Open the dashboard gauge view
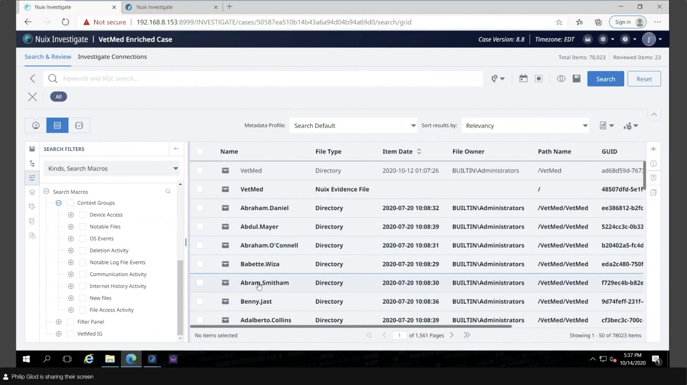Viewport: 687px width, 385px height. [x=36, y=125]
